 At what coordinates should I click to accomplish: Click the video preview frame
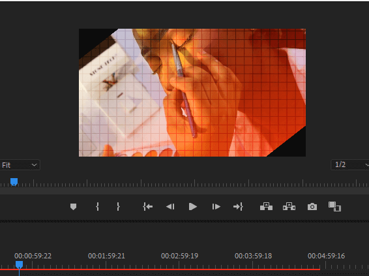click(x=192, y=93)
